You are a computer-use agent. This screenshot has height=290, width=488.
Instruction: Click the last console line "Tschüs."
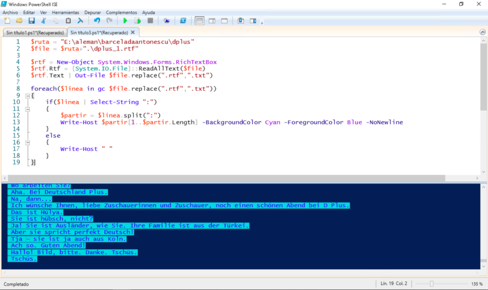24,259
